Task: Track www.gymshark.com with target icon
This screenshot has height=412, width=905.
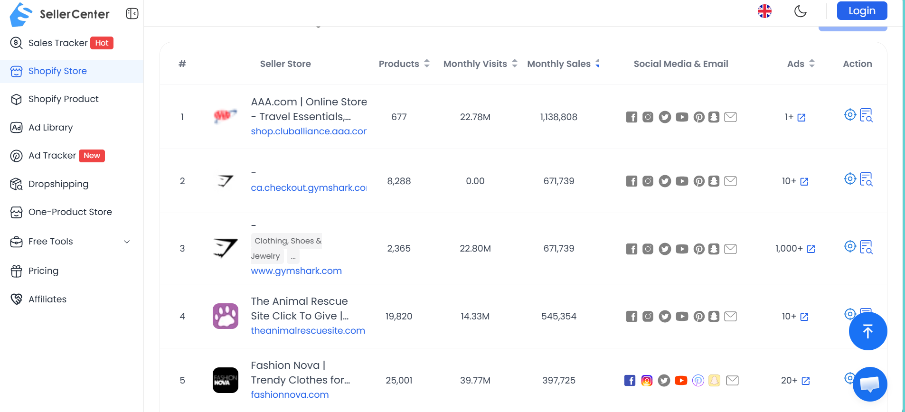Action: (850, 246)
